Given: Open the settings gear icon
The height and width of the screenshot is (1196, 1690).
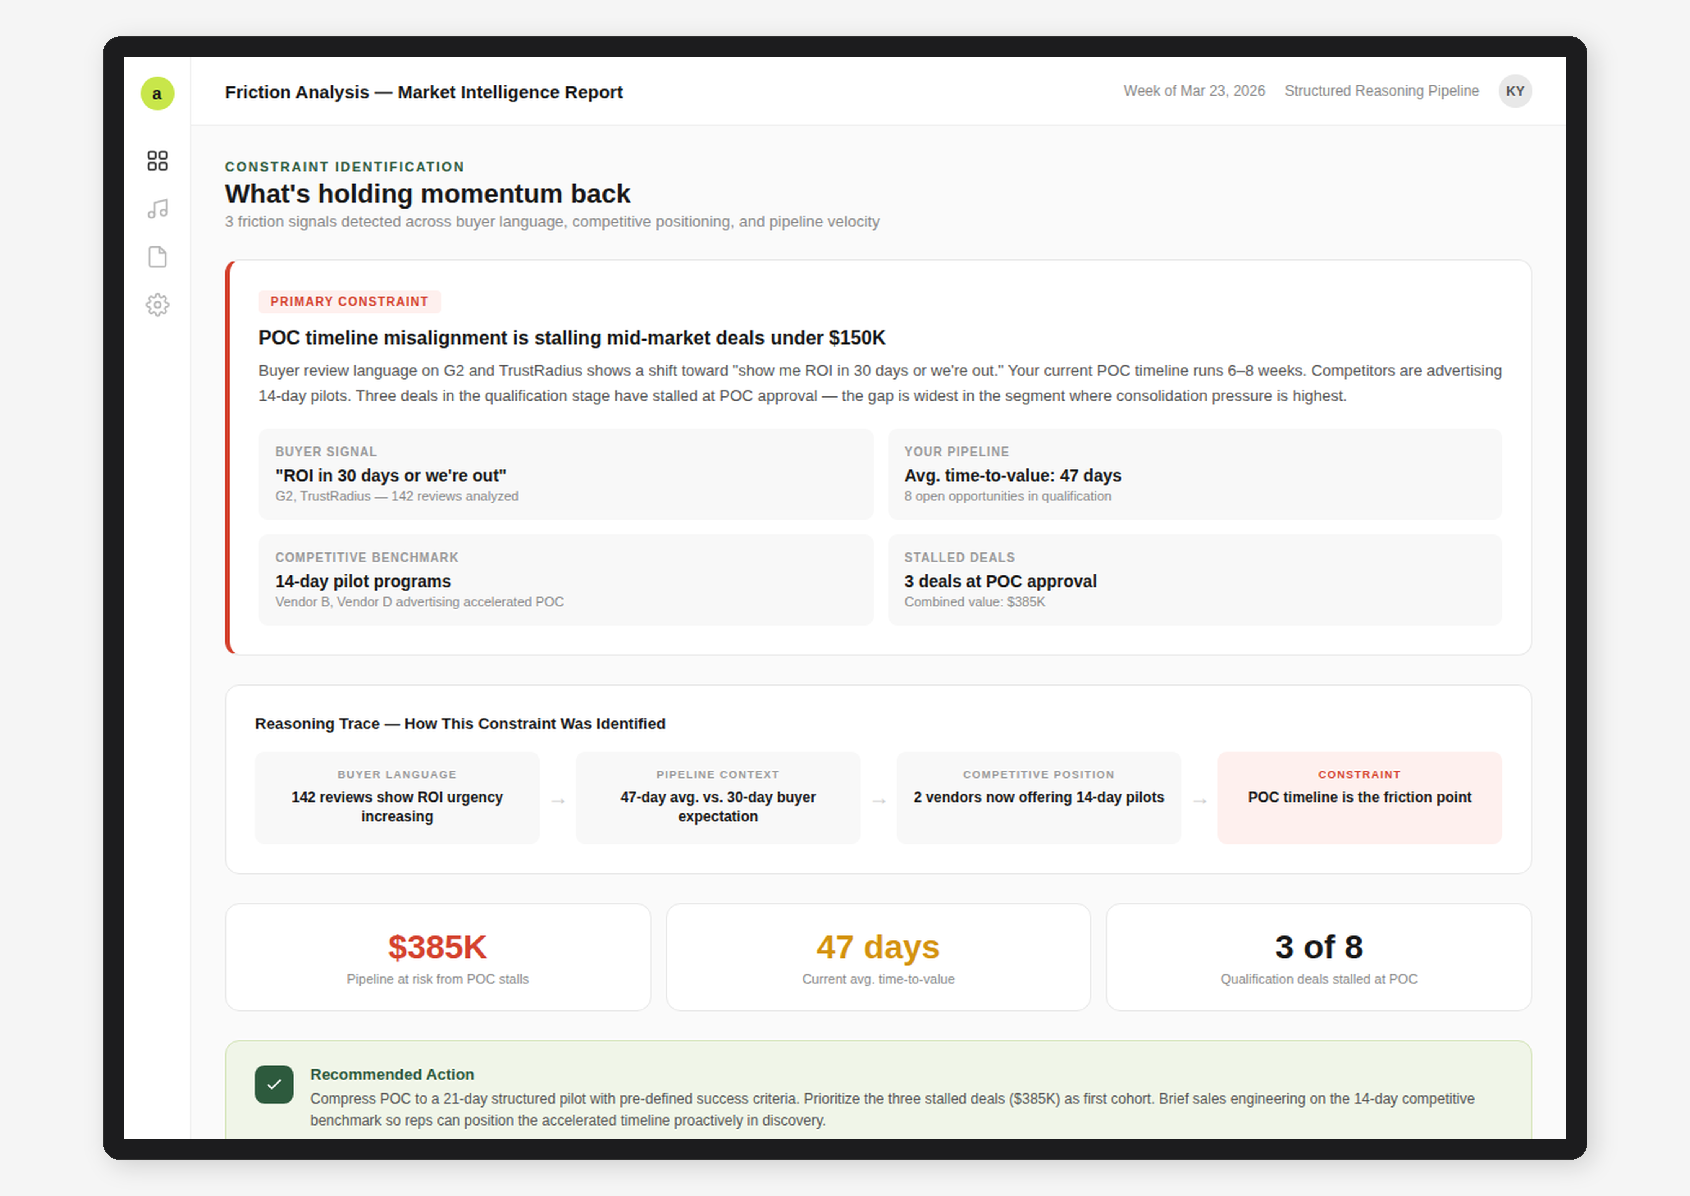Looking at the screenshot, I should coord(157,305).
